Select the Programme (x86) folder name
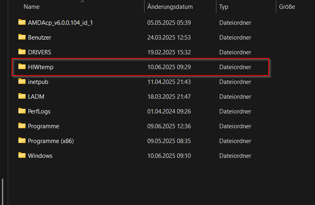Image resolution: width=315 pixels, height=205 pixels. [x=51, y=141]
